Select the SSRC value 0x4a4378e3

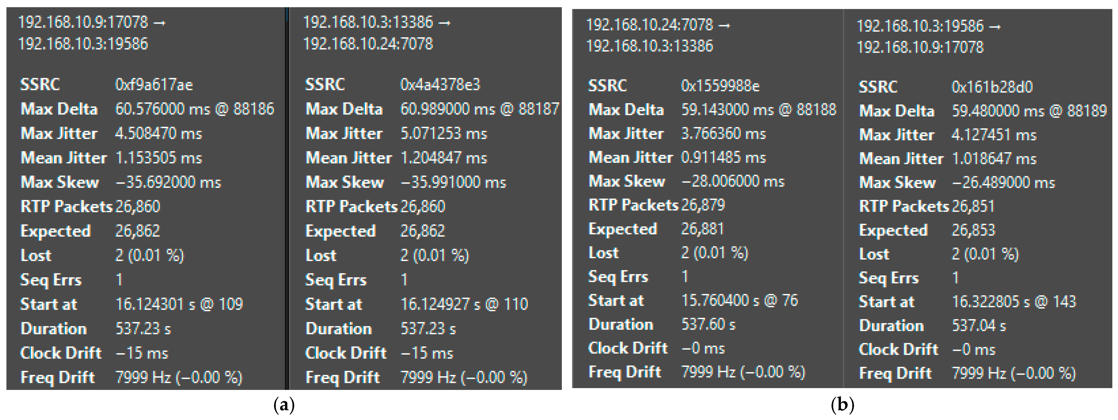pos(440,85)
